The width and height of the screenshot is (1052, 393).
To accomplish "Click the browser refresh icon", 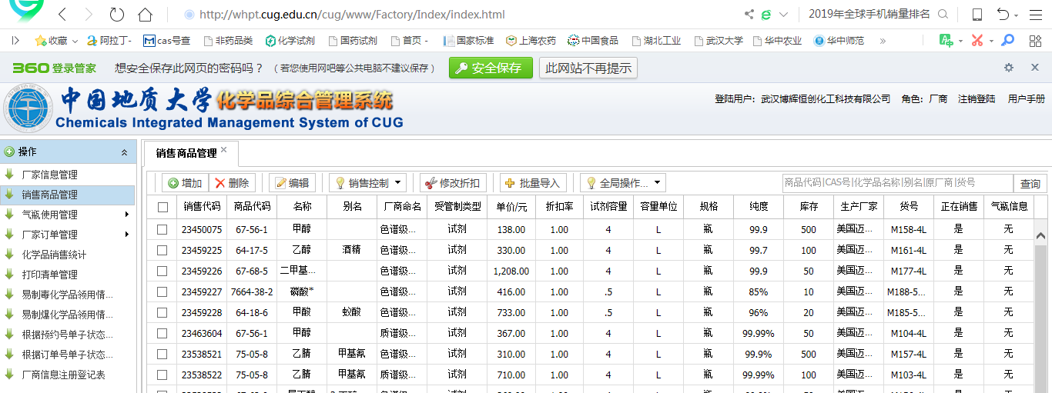I will click(116, 15).
